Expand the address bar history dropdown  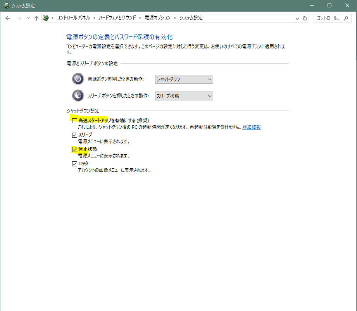pos(297,18)
